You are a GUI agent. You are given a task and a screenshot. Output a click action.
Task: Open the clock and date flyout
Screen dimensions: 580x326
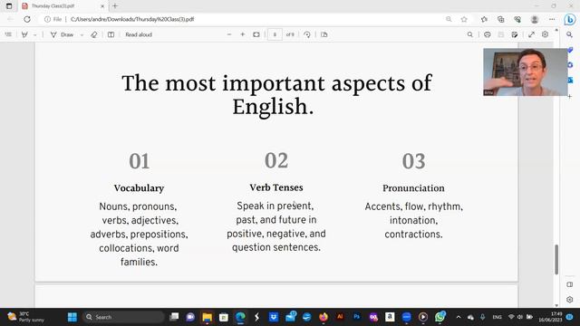pyautogui.click(x=550, y=317)
